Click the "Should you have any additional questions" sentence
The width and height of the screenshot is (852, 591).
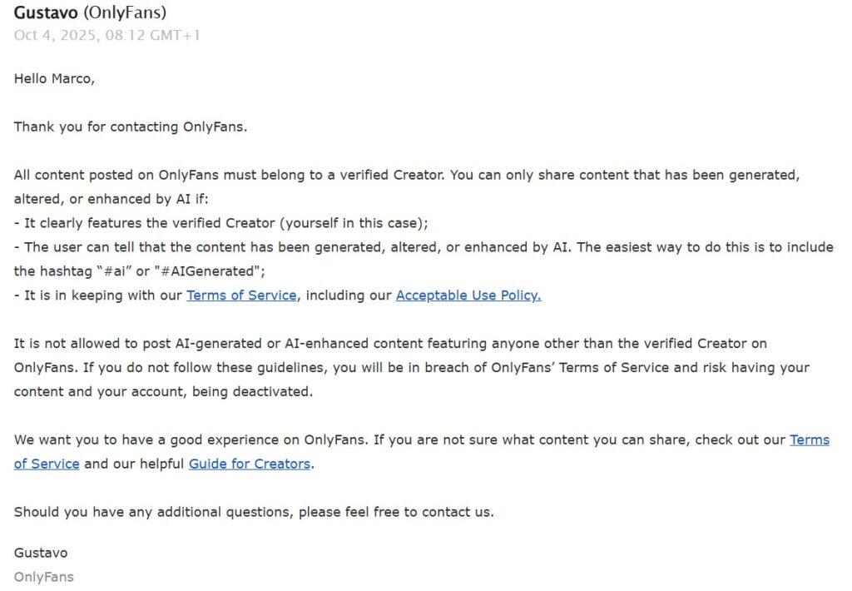254,513
